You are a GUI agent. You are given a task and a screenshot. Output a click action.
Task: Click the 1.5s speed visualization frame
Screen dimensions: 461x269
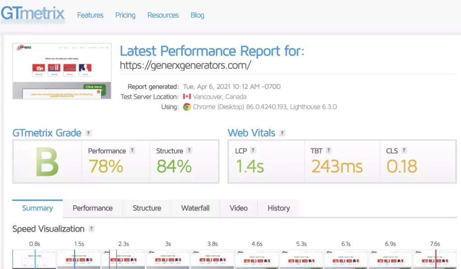click(79, 260)
